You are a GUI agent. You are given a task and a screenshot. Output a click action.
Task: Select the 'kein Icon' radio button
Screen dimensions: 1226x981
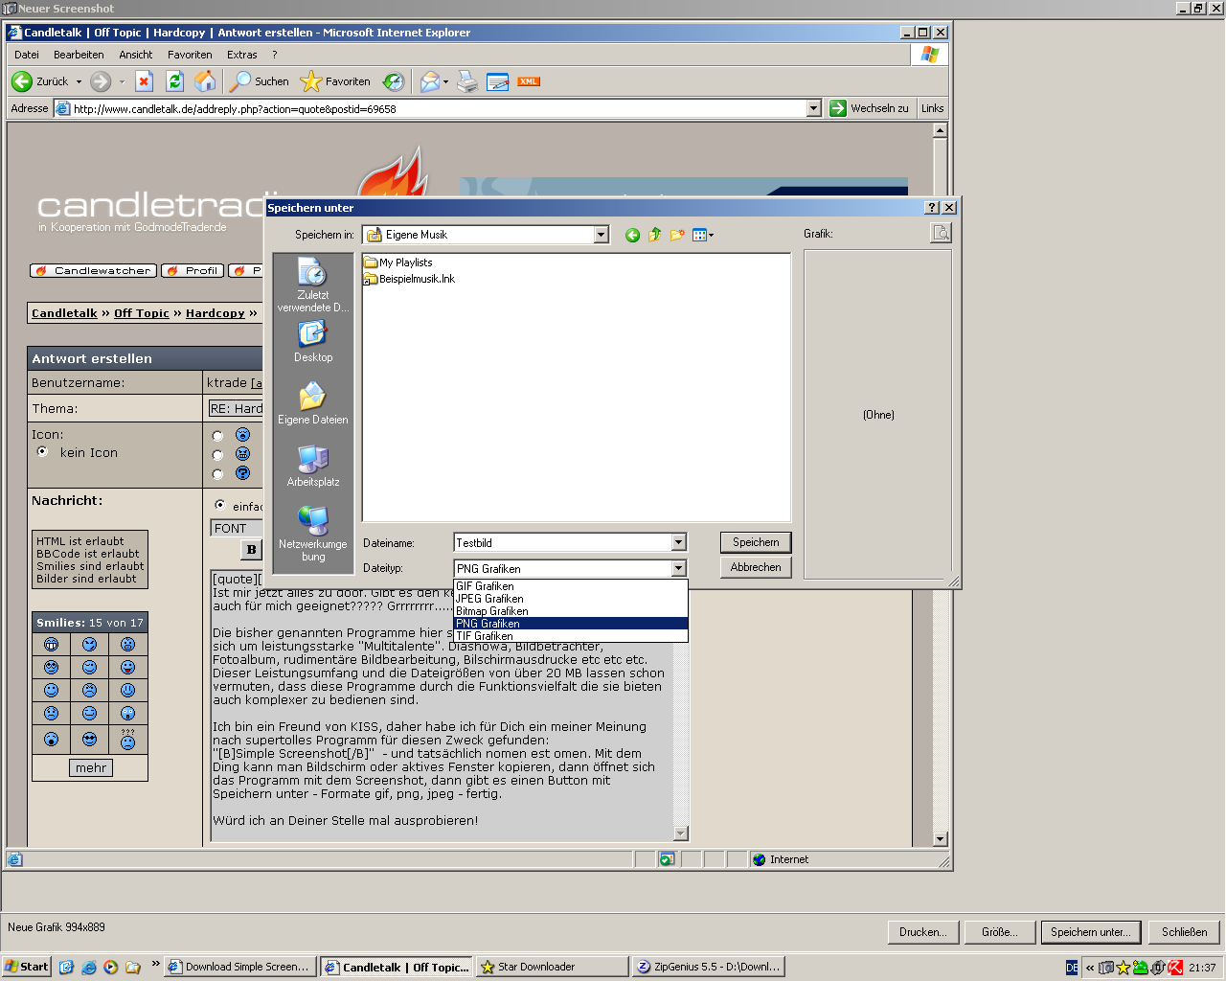[42, 451]
